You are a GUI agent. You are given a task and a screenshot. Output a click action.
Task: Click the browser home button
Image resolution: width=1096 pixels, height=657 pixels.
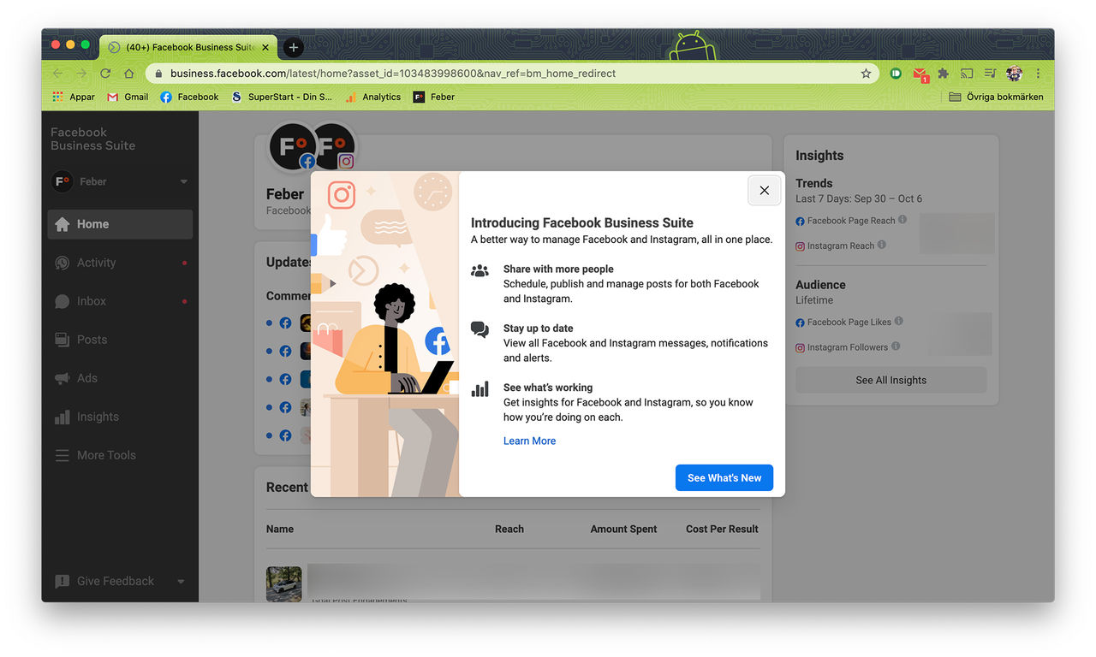[x=128, y=74]
